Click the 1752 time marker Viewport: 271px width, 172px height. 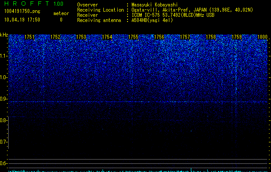[x=56, y=37]
